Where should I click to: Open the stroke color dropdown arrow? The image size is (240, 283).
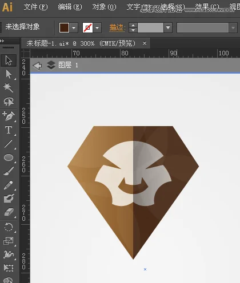point(97,28)
